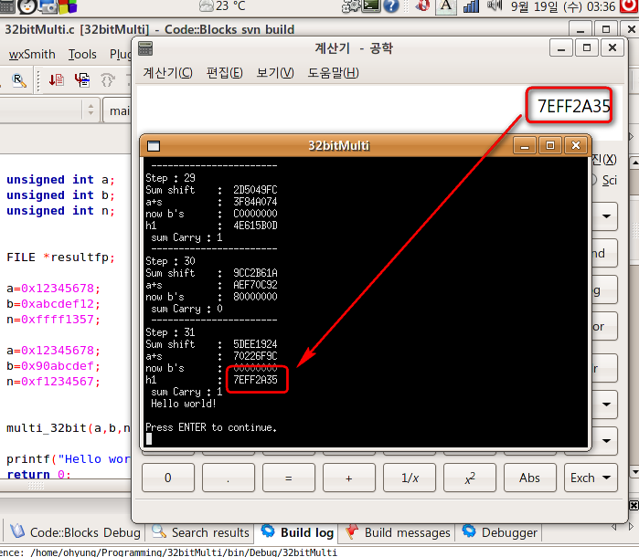Viewport: 639px width, 557px height.
Task: Click the red power button in panel corner
Action: coord(630,5)
